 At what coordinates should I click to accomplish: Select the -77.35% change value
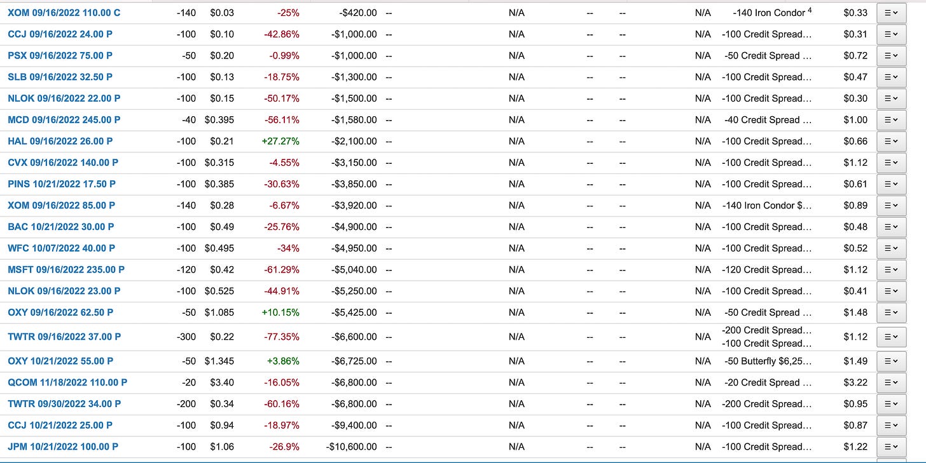pyautogui.click(x=282, y=337)
